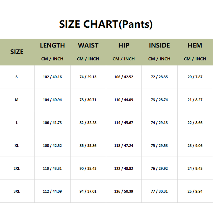The width and height of the screenshot is (213, 213).
Task: Select the HIP column header
Action: (124, 46)
